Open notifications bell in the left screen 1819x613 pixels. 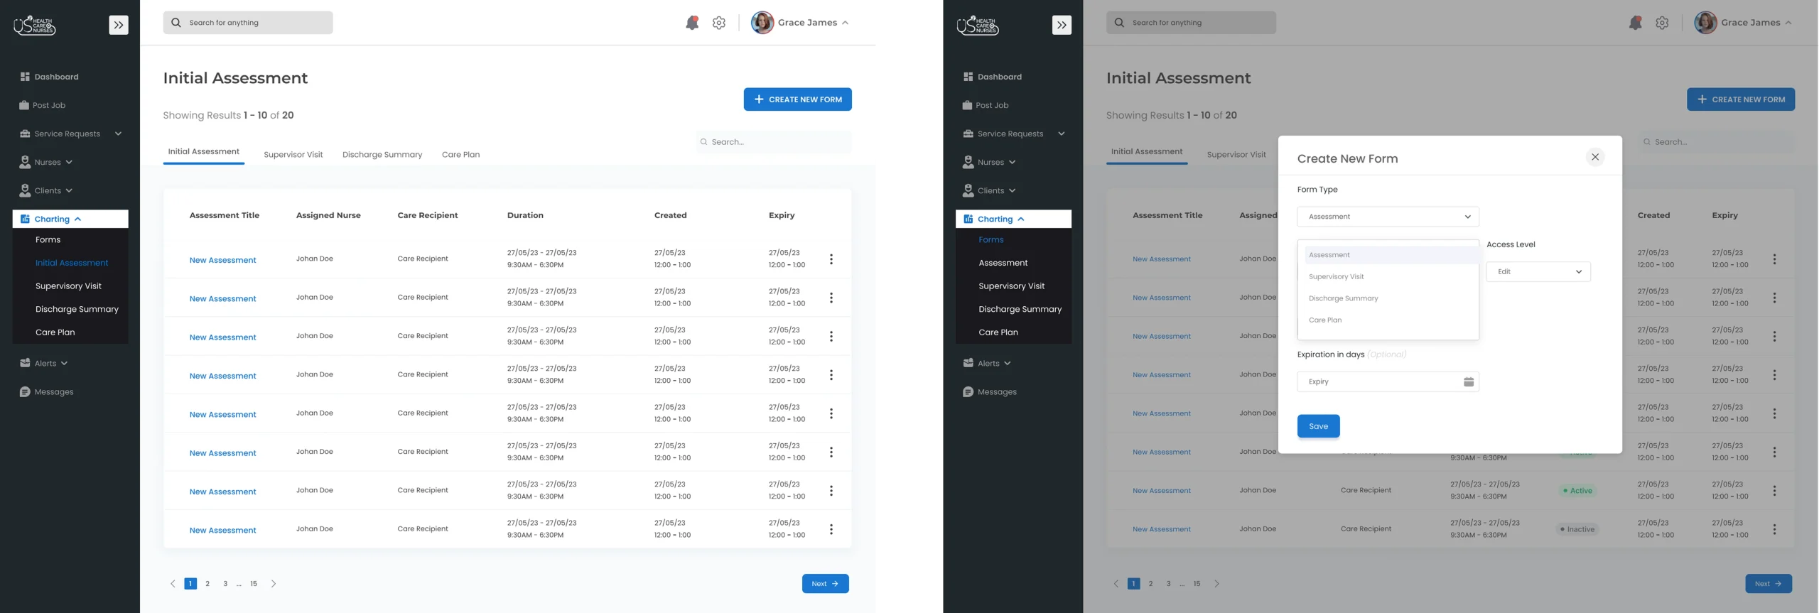click(x=692, y=23)
